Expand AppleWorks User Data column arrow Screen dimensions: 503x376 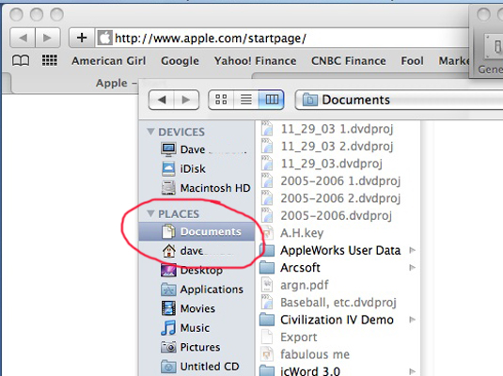(412, 250)
